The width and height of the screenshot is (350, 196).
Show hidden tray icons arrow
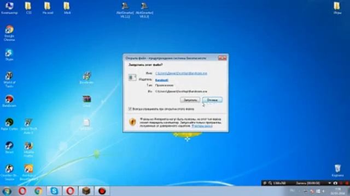pos(299,191)
